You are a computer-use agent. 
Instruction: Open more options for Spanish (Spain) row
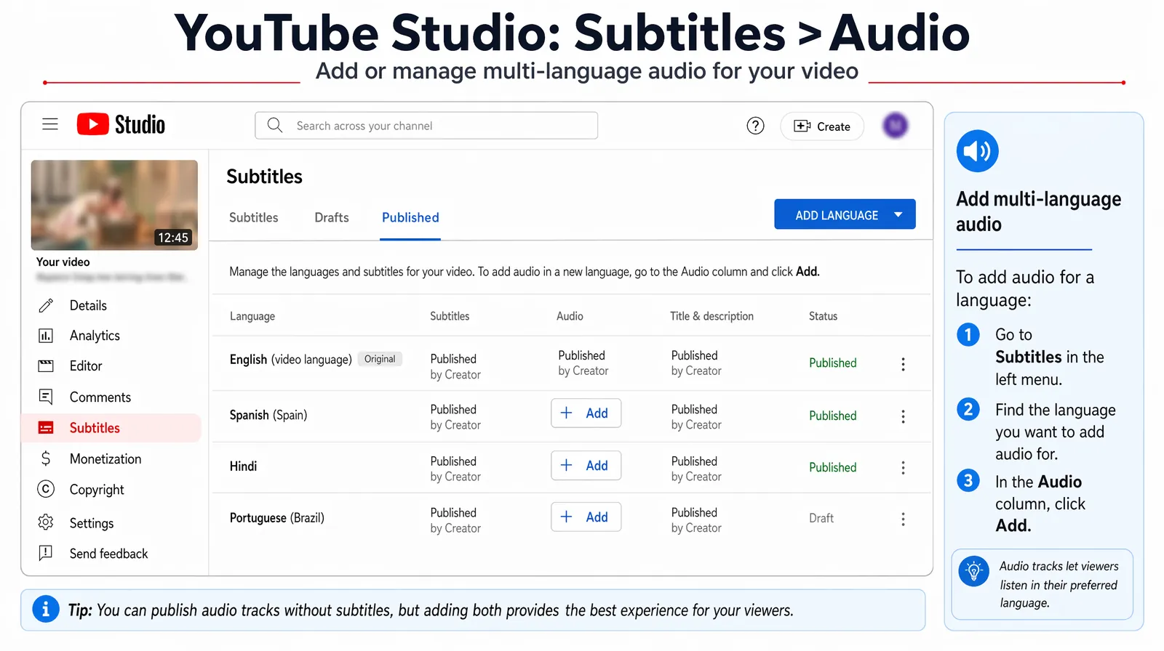click(903, 416)
